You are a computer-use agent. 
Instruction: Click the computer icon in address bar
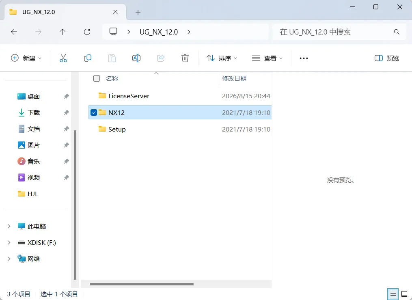click(x=113, y=32)
